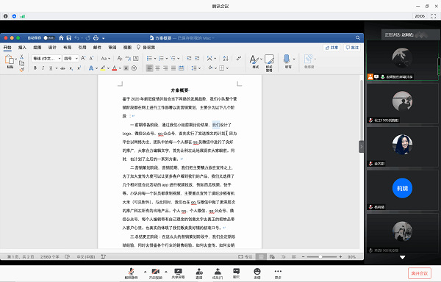Open the share screen option
The width and height of the screenshot is (441, 282).
(178, 273)
